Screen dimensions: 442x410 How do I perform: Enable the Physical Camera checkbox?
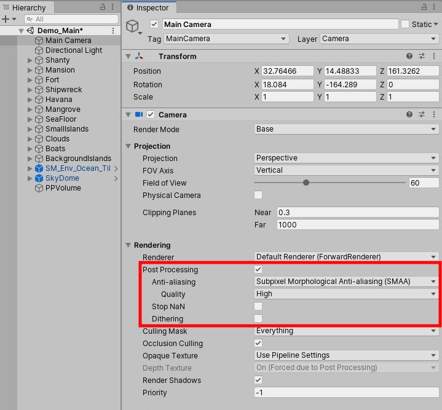[258, 195]
